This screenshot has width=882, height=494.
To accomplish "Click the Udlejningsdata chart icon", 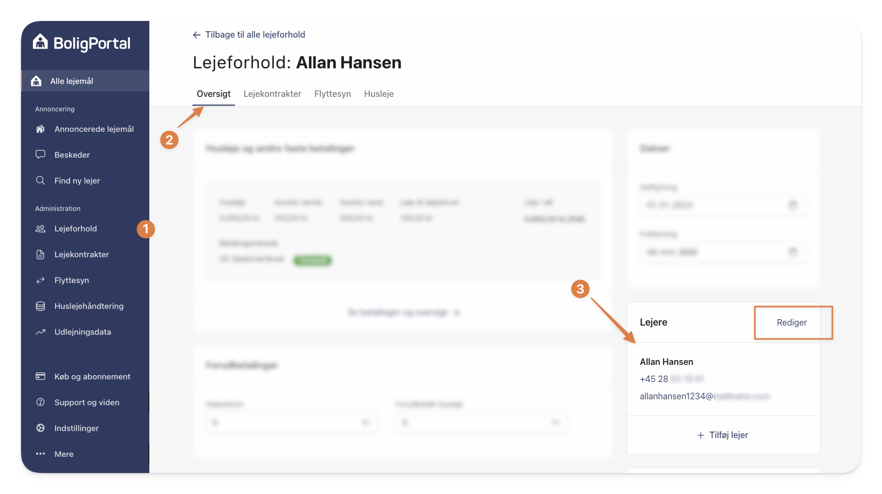I will [x=40, y=332].
